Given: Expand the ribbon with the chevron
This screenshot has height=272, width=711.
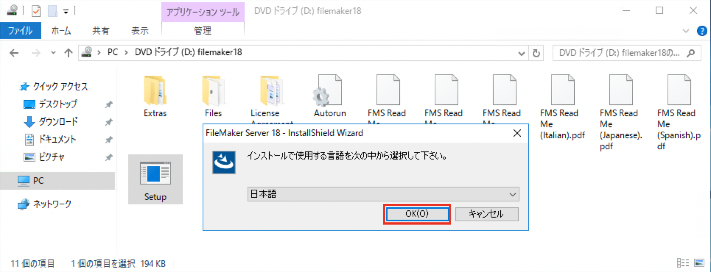Looking at the screenshot, I should tap(686, 31).
